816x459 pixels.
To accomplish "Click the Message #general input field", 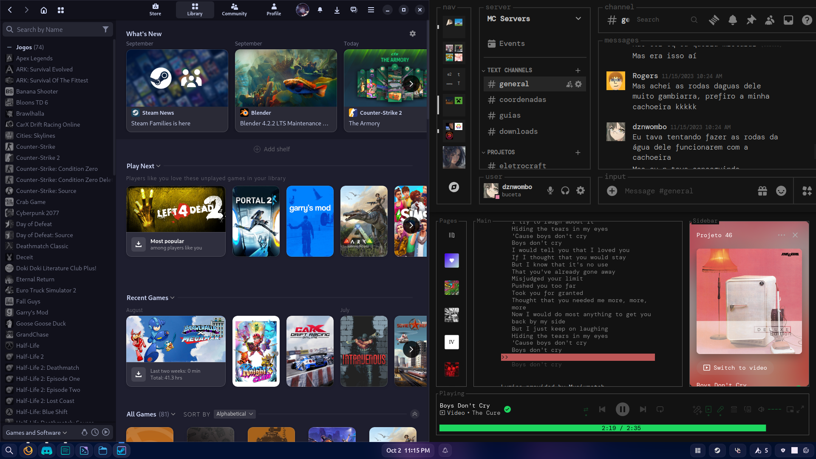I will pyautogui.click(x=680, y=191).
